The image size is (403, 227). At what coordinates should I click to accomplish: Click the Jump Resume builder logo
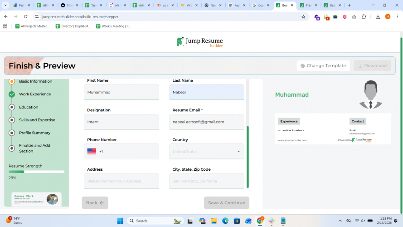tap(200, 42)
